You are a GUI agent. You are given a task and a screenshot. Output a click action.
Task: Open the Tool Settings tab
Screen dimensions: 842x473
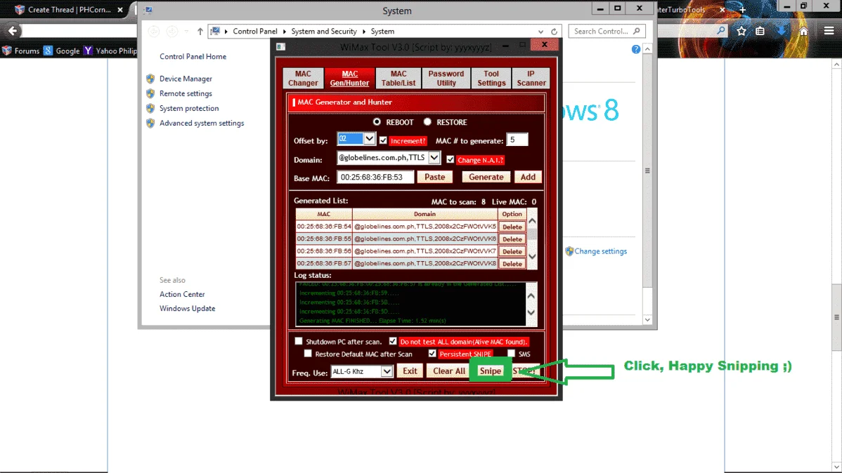(491, 79)
